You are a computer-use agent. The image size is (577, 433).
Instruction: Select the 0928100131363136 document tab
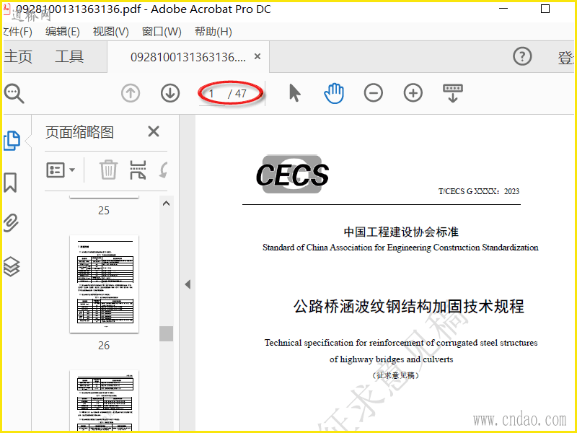pyautogui.click(x=188, y=57)
